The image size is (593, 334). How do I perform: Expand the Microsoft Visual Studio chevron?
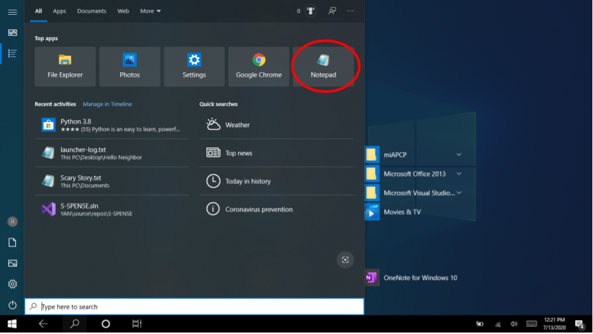[x=459, y=193]
